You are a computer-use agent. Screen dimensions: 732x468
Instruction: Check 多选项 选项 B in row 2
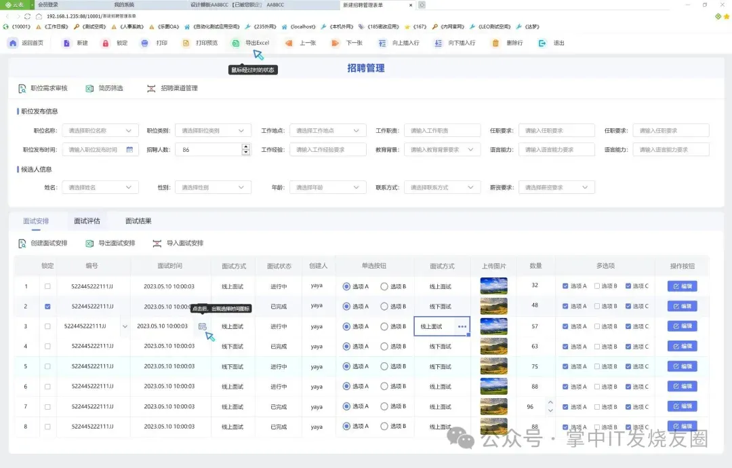point(597,307)
